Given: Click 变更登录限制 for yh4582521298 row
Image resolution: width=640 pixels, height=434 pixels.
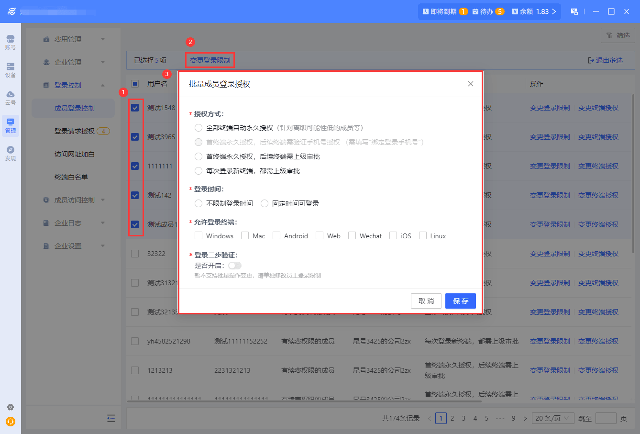Looking at the screenshot, I should click(550, 341).
